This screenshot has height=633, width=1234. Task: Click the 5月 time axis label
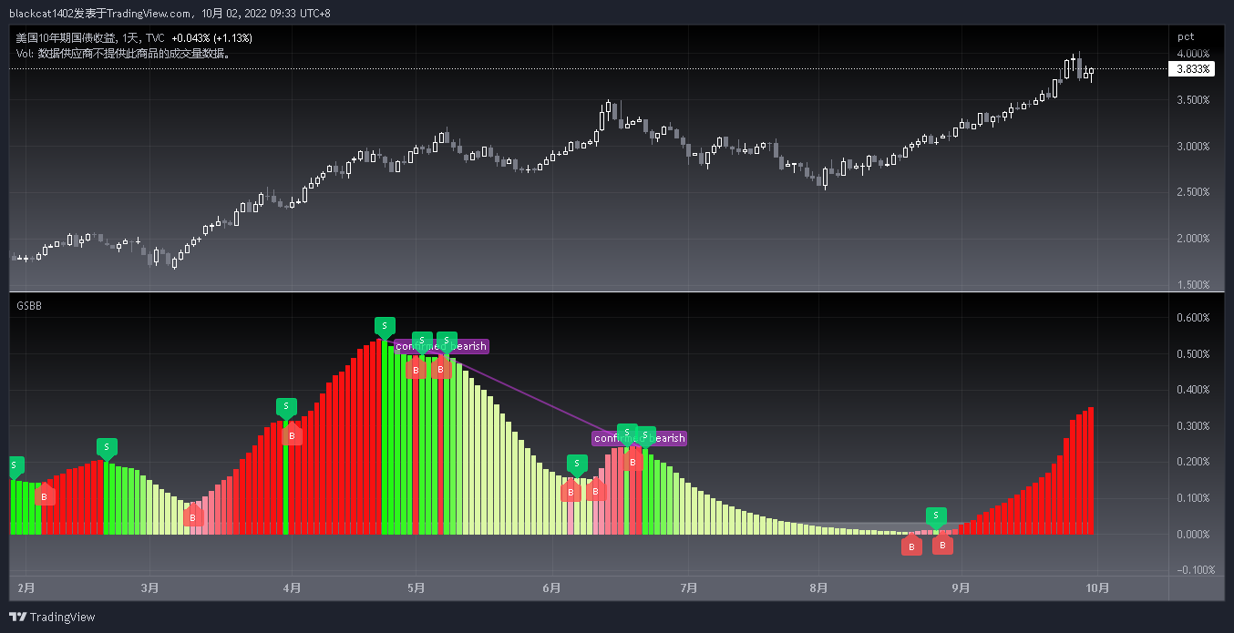click(x=416, y=588)
